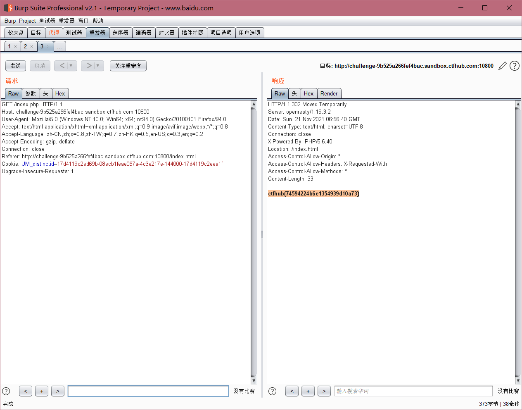Viewport: 522px width, 410px height.
Task: Switch to the 定序器 tab
Action: [120, 32]
